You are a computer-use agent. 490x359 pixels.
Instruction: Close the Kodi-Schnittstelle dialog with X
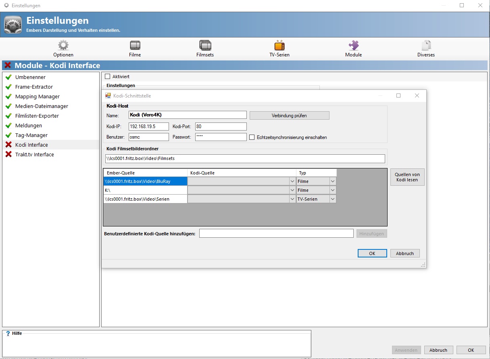pyautogui.click(x=417, y=95)
